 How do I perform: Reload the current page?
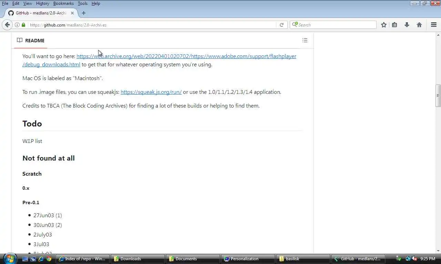point(281,25)
